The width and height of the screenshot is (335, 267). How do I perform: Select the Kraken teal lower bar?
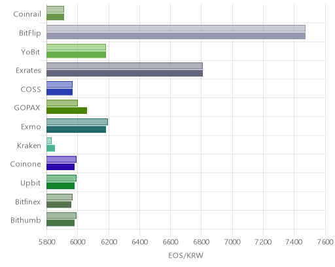click(x=50, y=149)
